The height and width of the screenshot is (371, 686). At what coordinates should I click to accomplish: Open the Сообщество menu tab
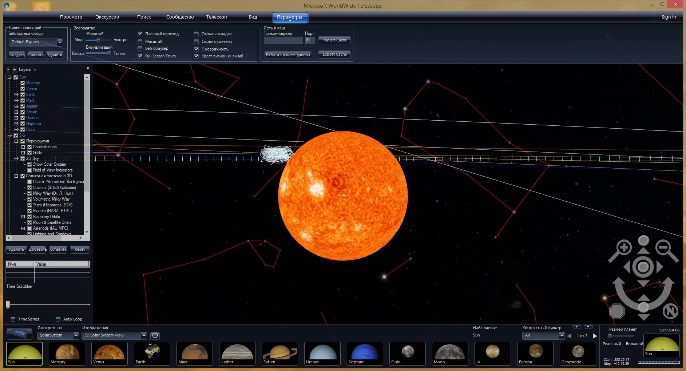coord(180,17)
